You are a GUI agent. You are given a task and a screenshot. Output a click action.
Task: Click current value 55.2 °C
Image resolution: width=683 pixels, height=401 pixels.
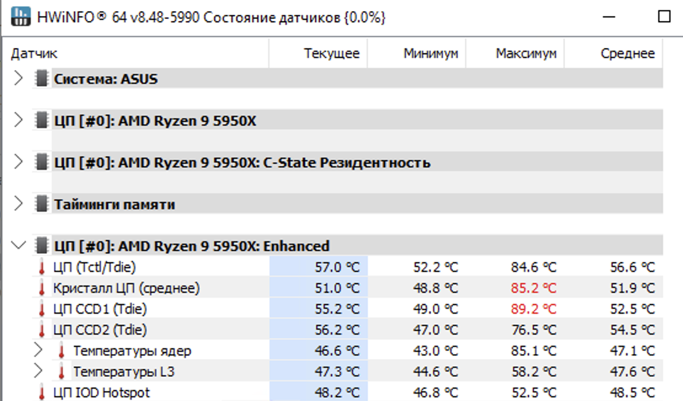click(x=337, y=309)
